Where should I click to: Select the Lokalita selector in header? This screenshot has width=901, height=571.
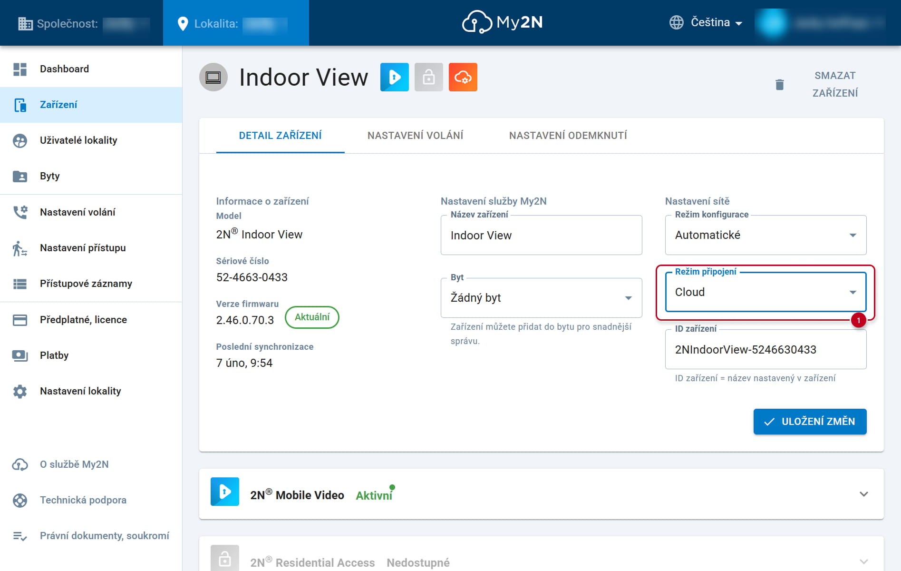click(236, 23)
